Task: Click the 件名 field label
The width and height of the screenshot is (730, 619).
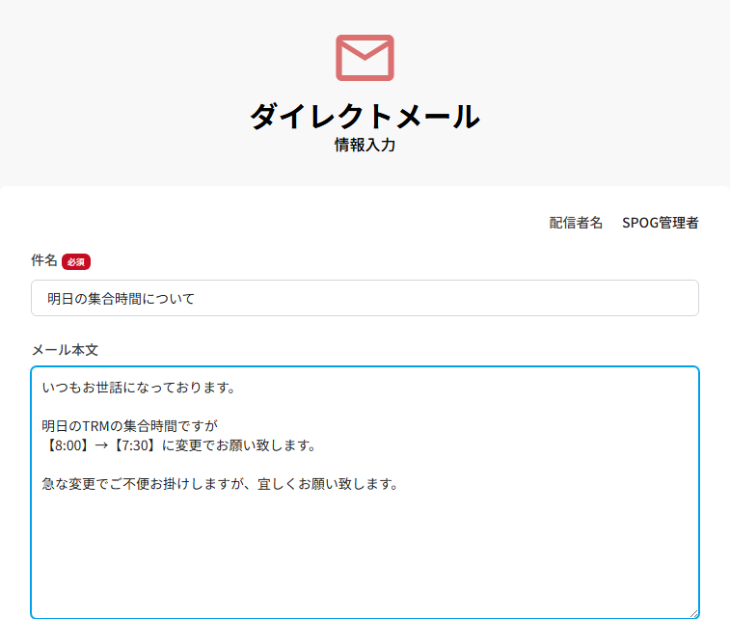Action: coord(43,260)
